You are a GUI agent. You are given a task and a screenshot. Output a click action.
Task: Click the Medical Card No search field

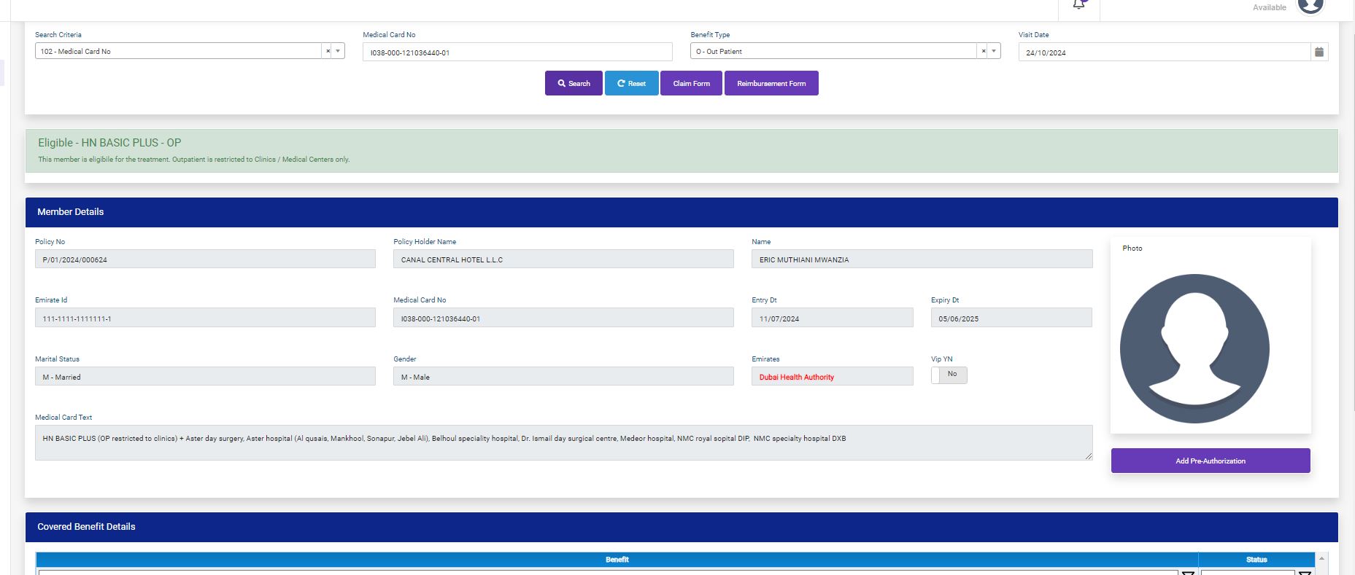pos(517,52)
